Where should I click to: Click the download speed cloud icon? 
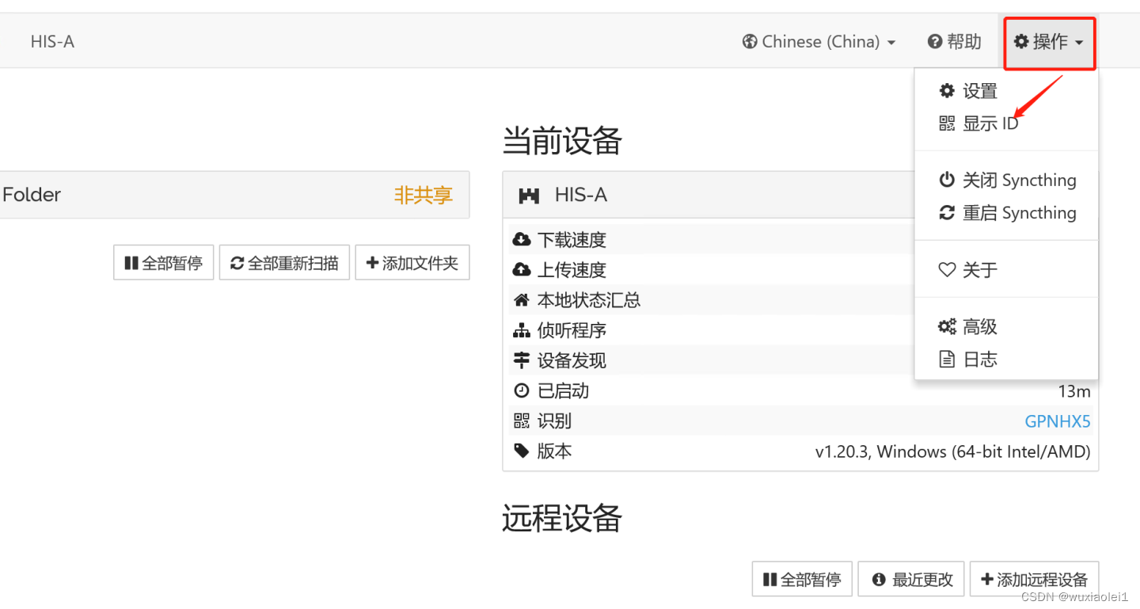tap(521, 238)
